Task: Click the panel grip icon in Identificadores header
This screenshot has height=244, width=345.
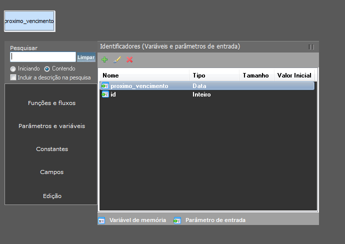Action: pos(311,47)
